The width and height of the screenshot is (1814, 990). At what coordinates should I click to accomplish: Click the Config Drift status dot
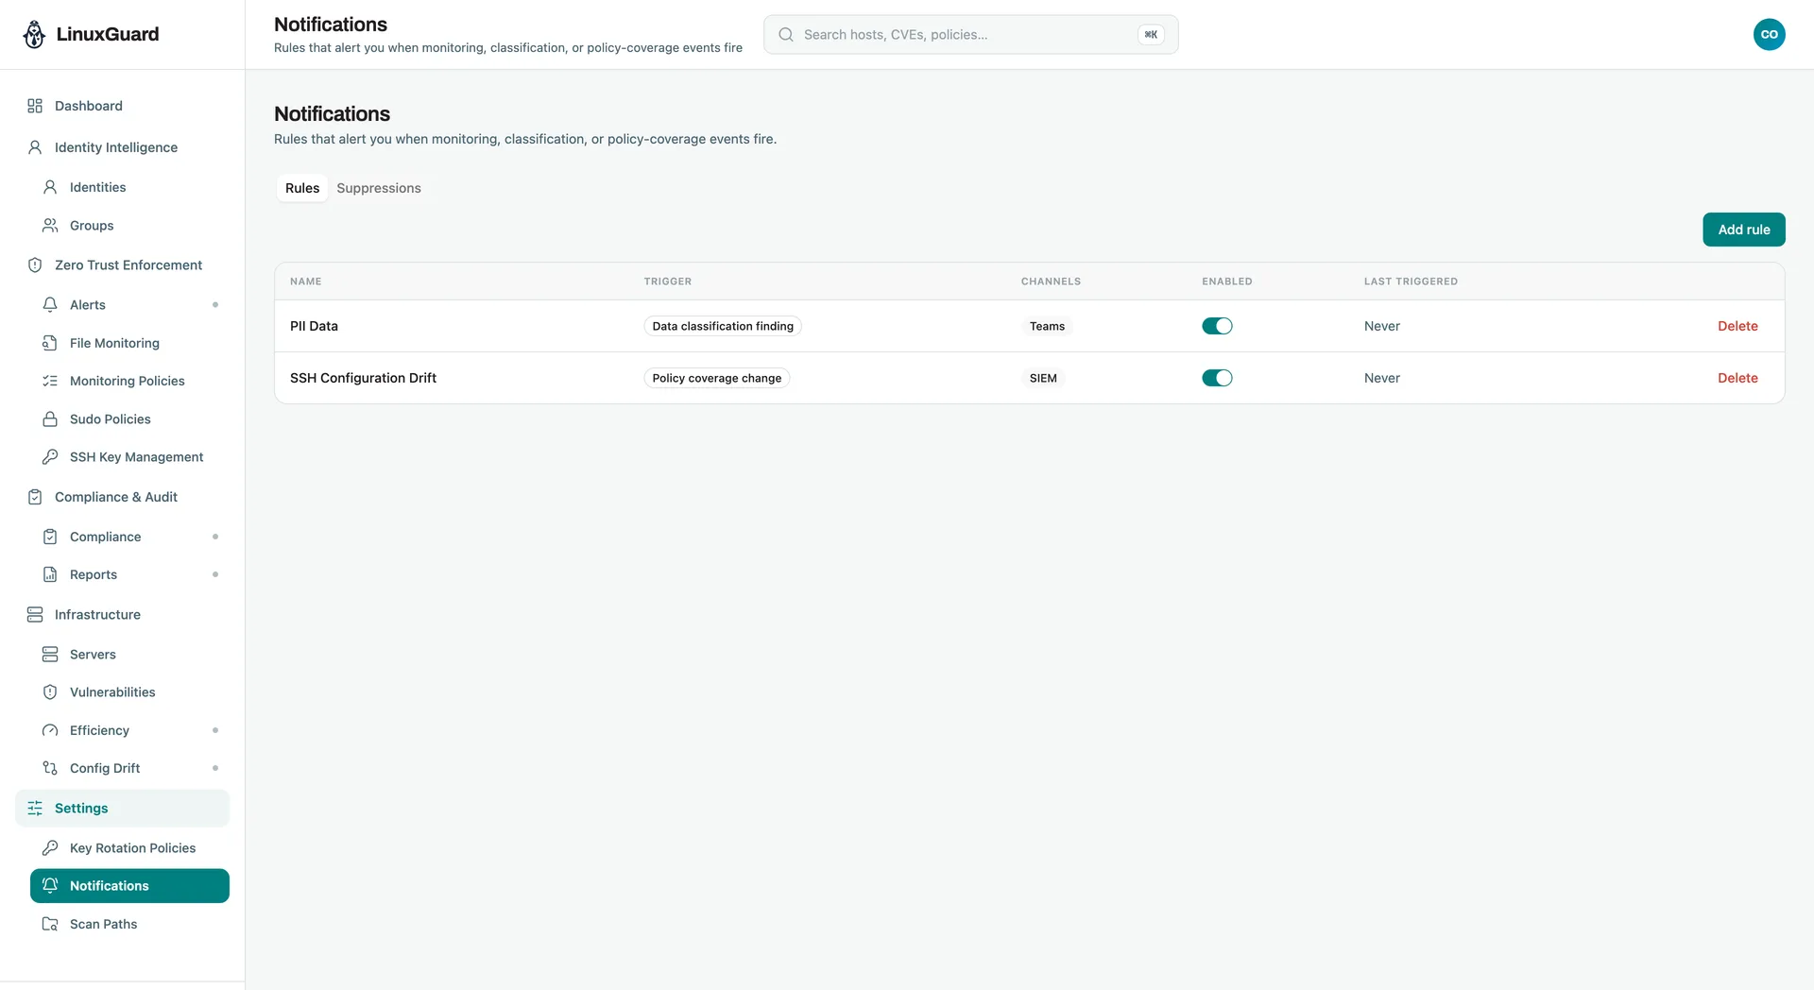coord(215,768)
